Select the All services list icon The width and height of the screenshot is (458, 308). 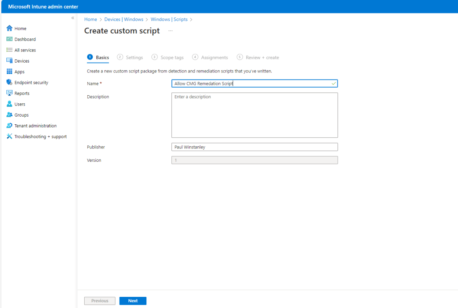pos(9,50)
